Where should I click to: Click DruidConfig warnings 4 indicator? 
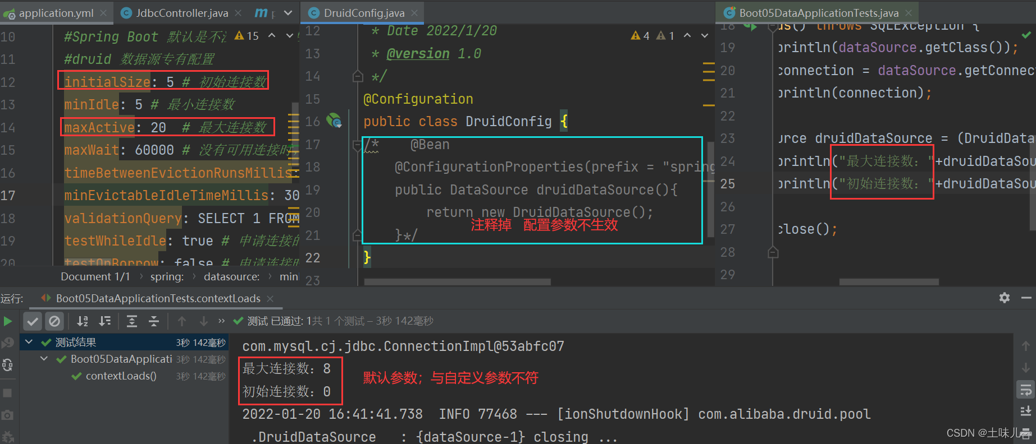pyautogui.click(x=641, y=35)
